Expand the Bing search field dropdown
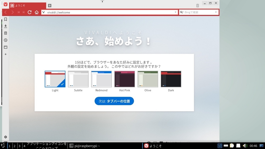 (x=216, y=12)
